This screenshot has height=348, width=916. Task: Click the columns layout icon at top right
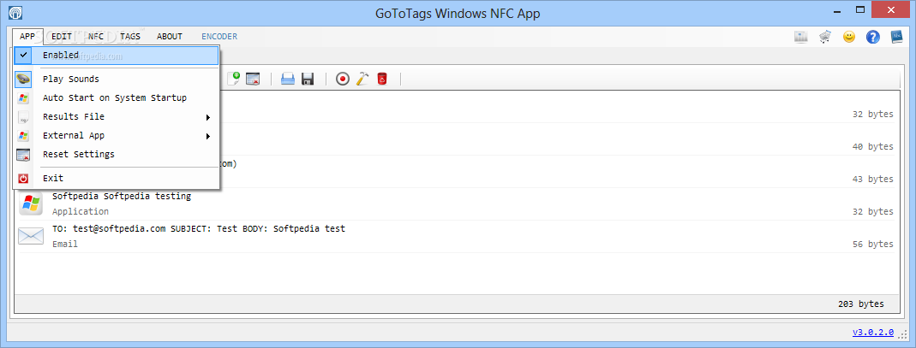pos(801,37)
